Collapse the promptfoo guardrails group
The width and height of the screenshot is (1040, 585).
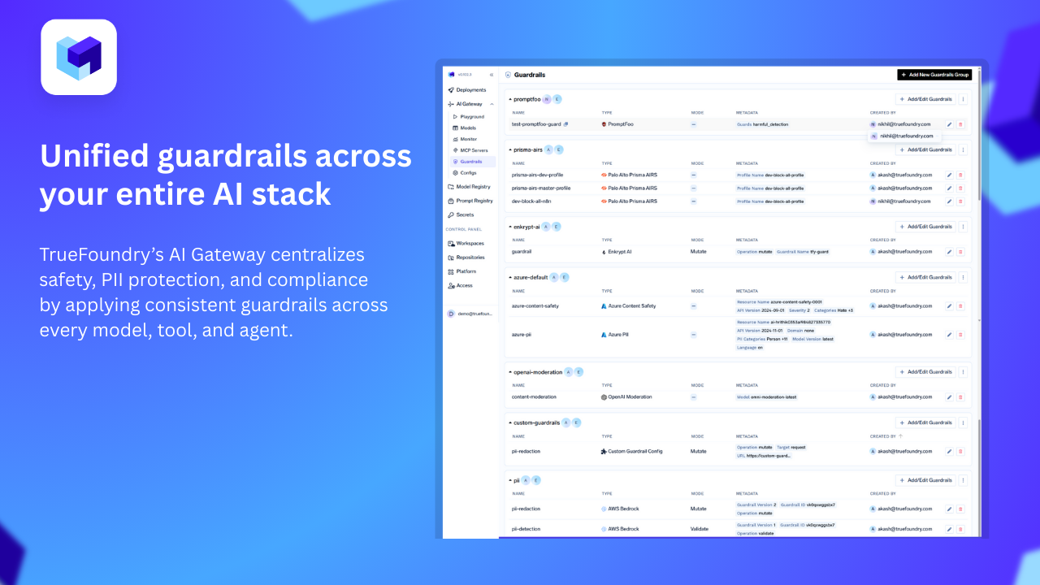[x=510, y=99]
